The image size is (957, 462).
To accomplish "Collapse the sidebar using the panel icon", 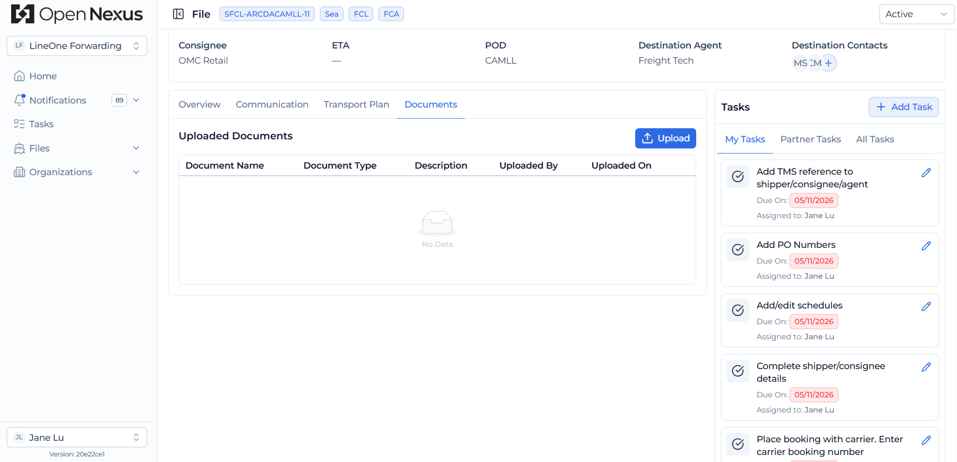I will pyautogui.click(x=178, y=14).
